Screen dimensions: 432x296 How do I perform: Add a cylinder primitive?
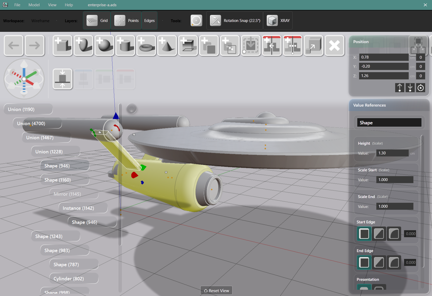125,46
